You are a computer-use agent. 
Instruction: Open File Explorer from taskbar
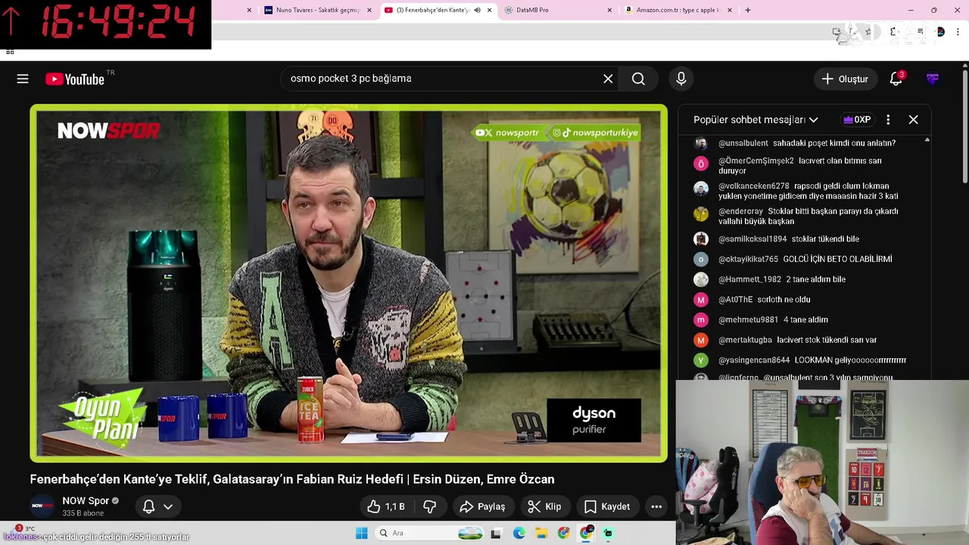[x=541, y=533]
